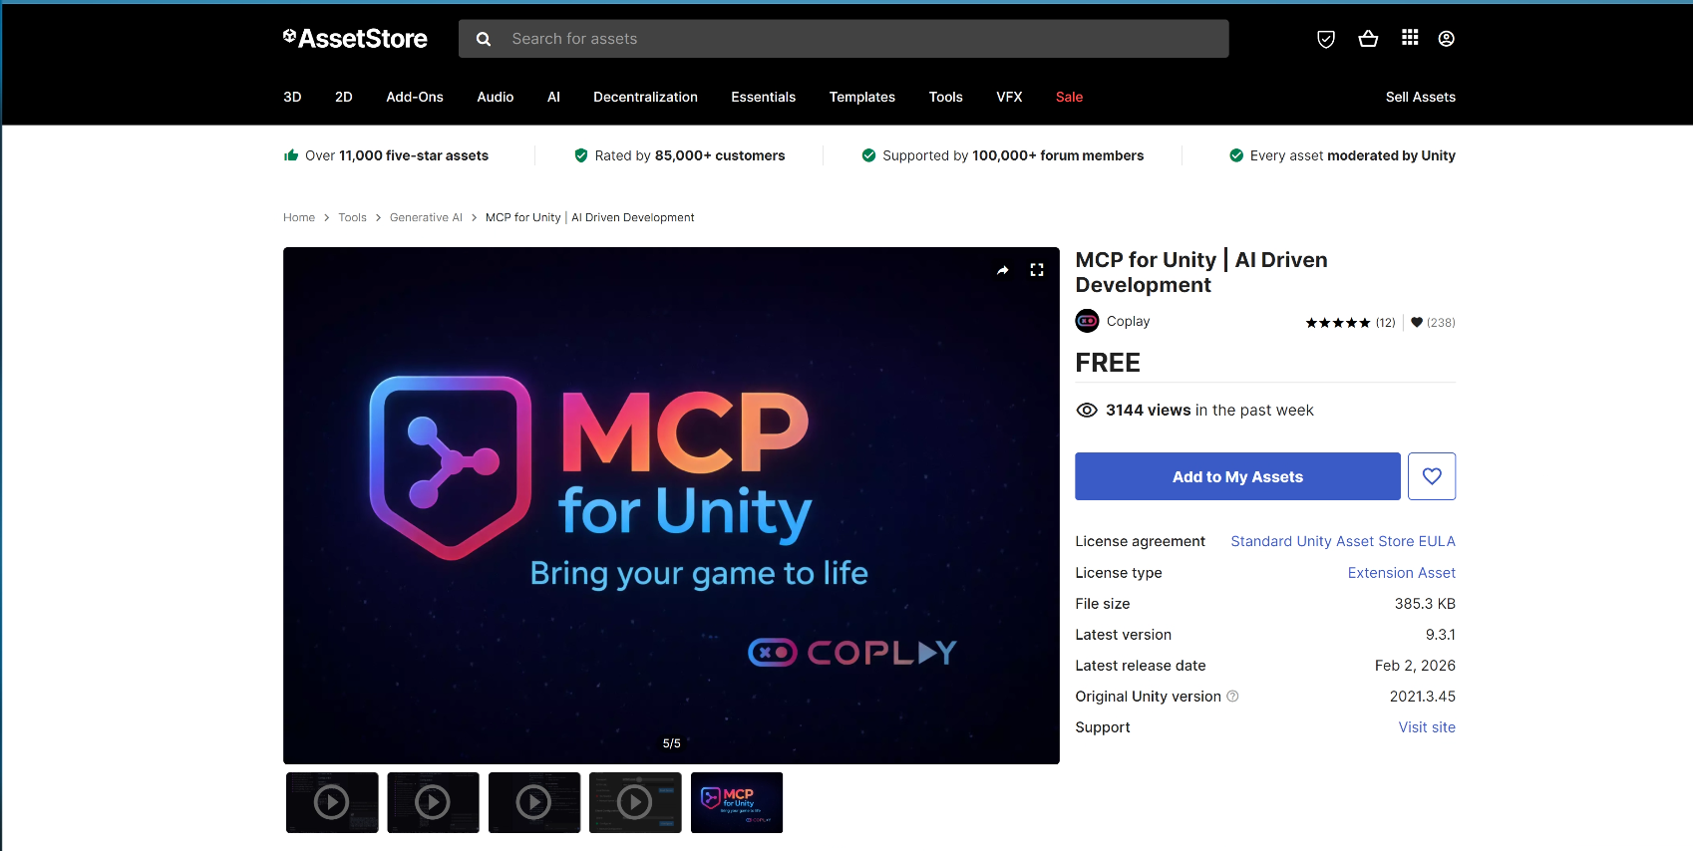Click the Sell Assets link
Image resolution: width=1693 pixels, height=851 pixels.
[x=1421, y=97]
